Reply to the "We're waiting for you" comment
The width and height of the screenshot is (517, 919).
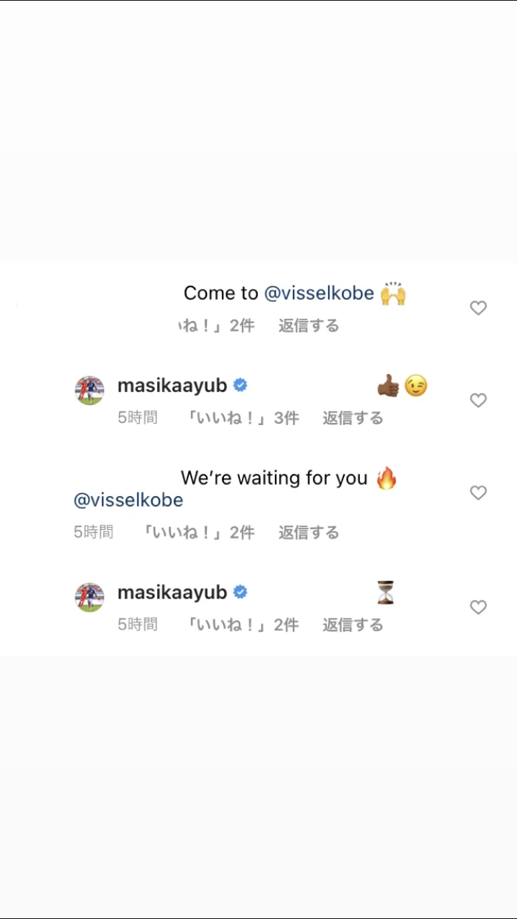309,532
